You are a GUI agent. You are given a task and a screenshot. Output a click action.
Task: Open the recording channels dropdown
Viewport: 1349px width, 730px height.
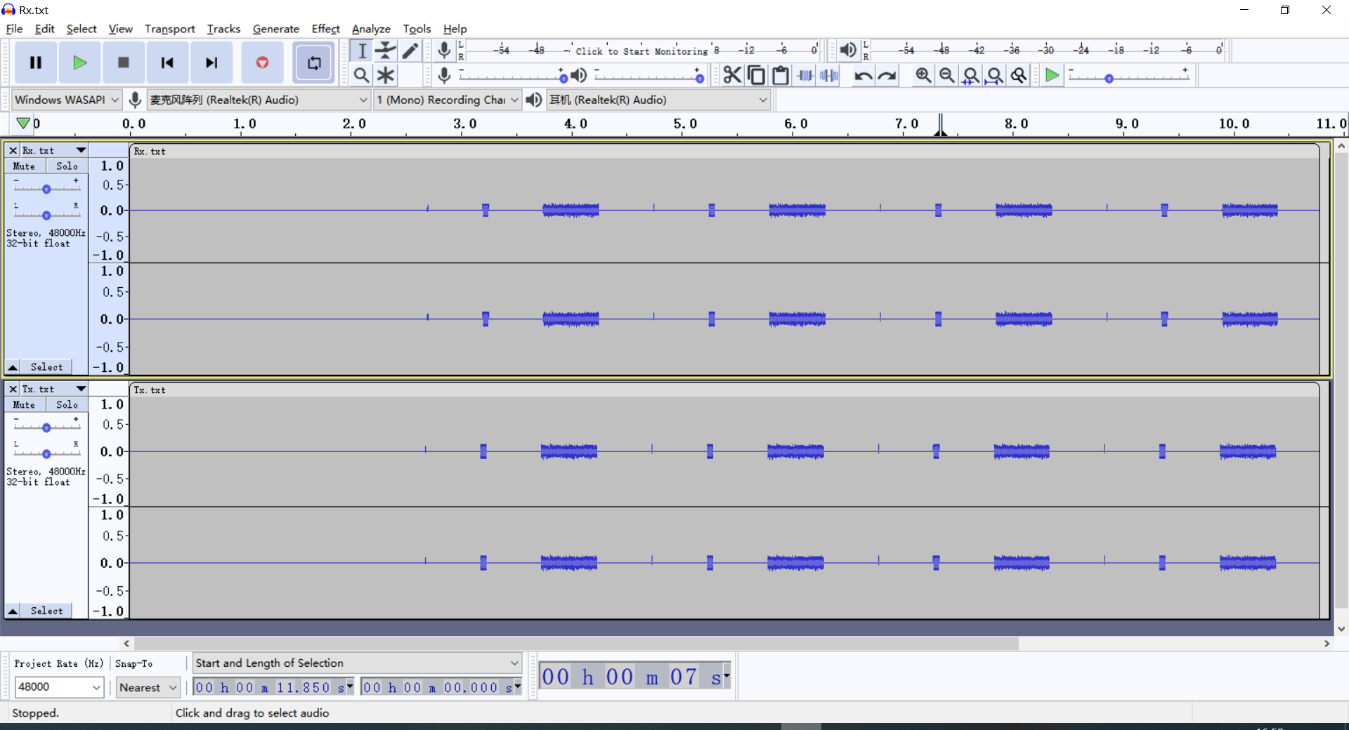447,100
